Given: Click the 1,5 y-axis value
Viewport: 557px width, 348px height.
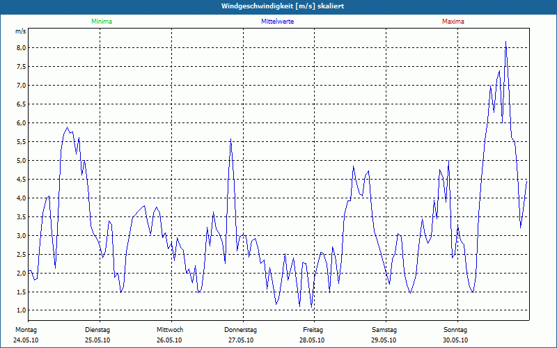Looking at the screenshot, I should tap(21, 292).
